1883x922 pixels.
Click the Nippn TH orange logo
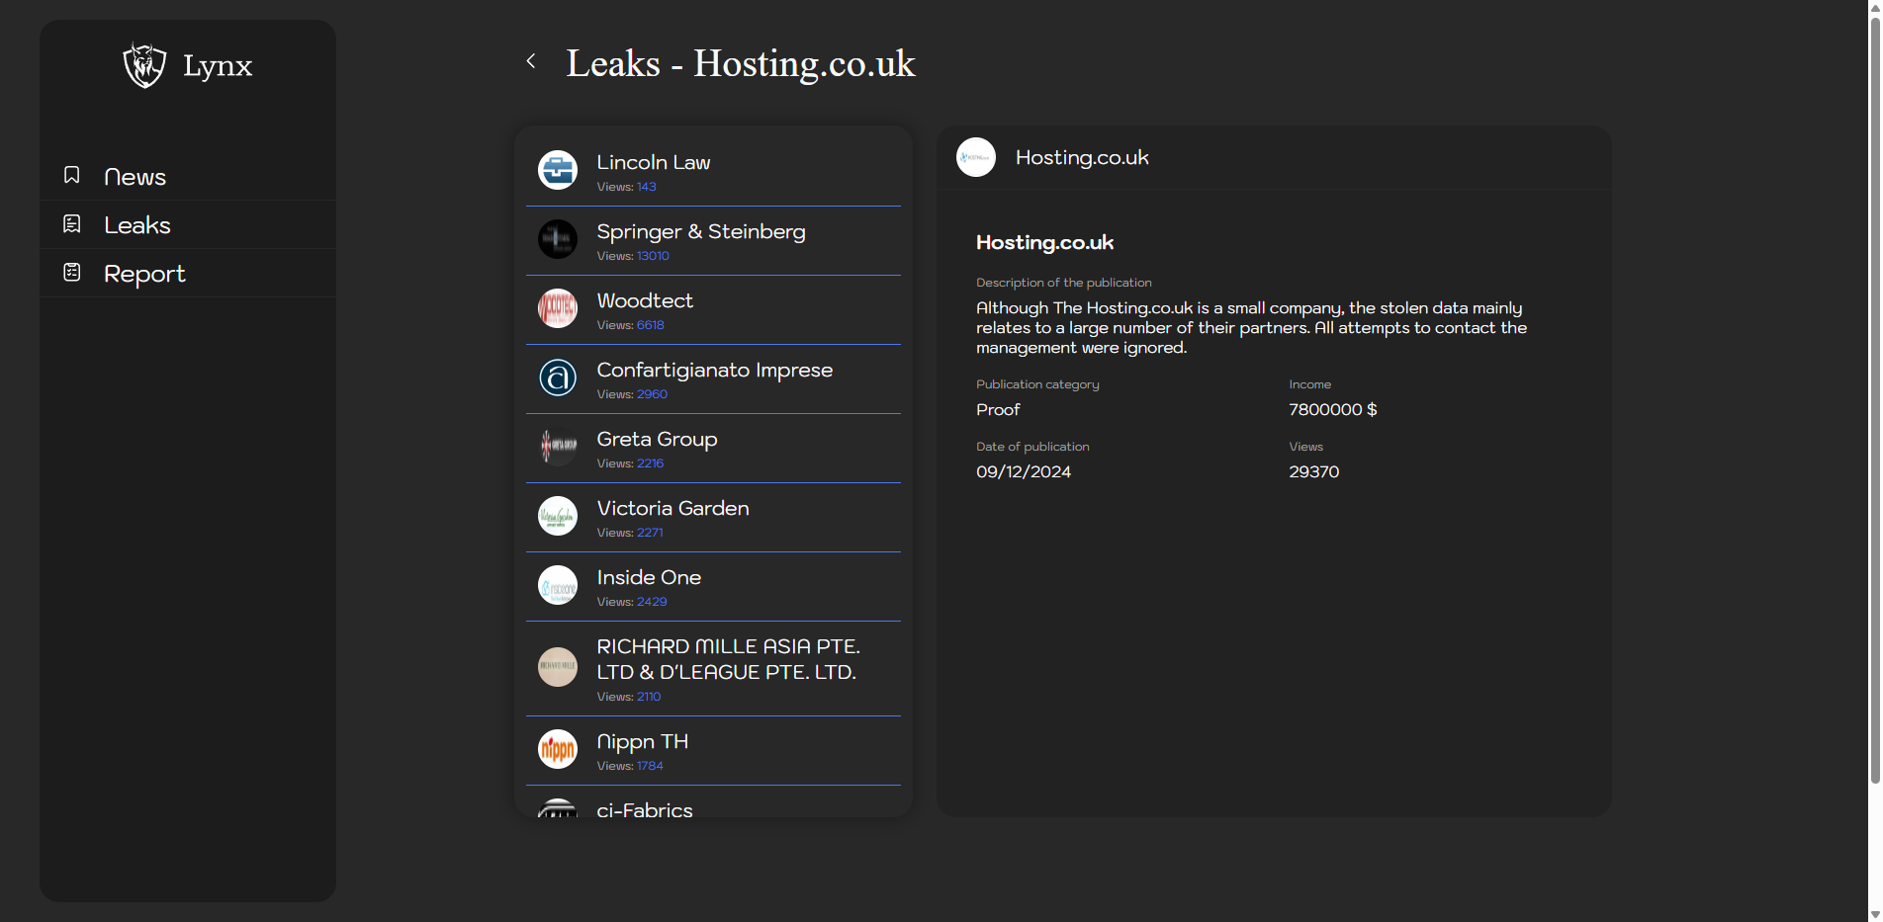point(558,749)
